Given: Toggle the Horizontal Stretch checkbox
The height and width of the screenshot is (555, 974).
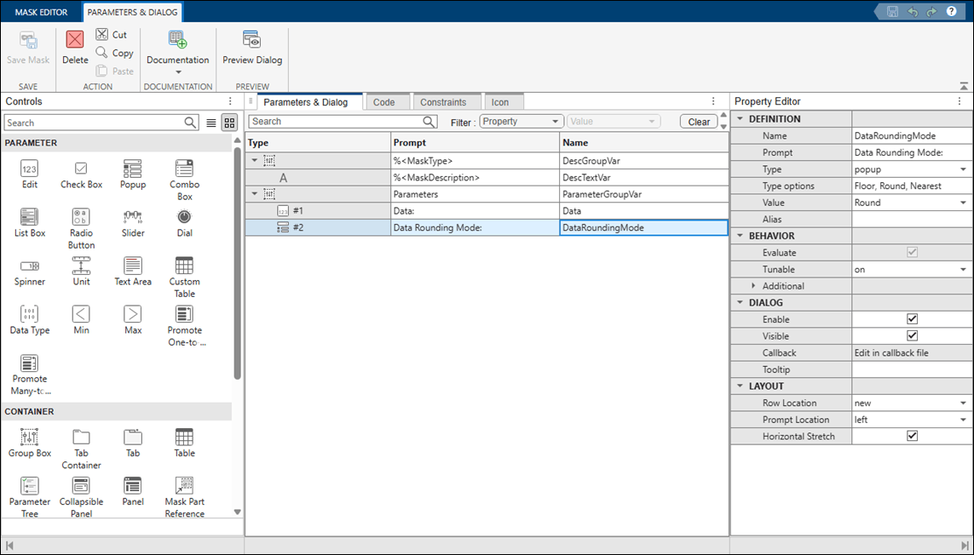Looking at the screenshot, I should [912, 436].
